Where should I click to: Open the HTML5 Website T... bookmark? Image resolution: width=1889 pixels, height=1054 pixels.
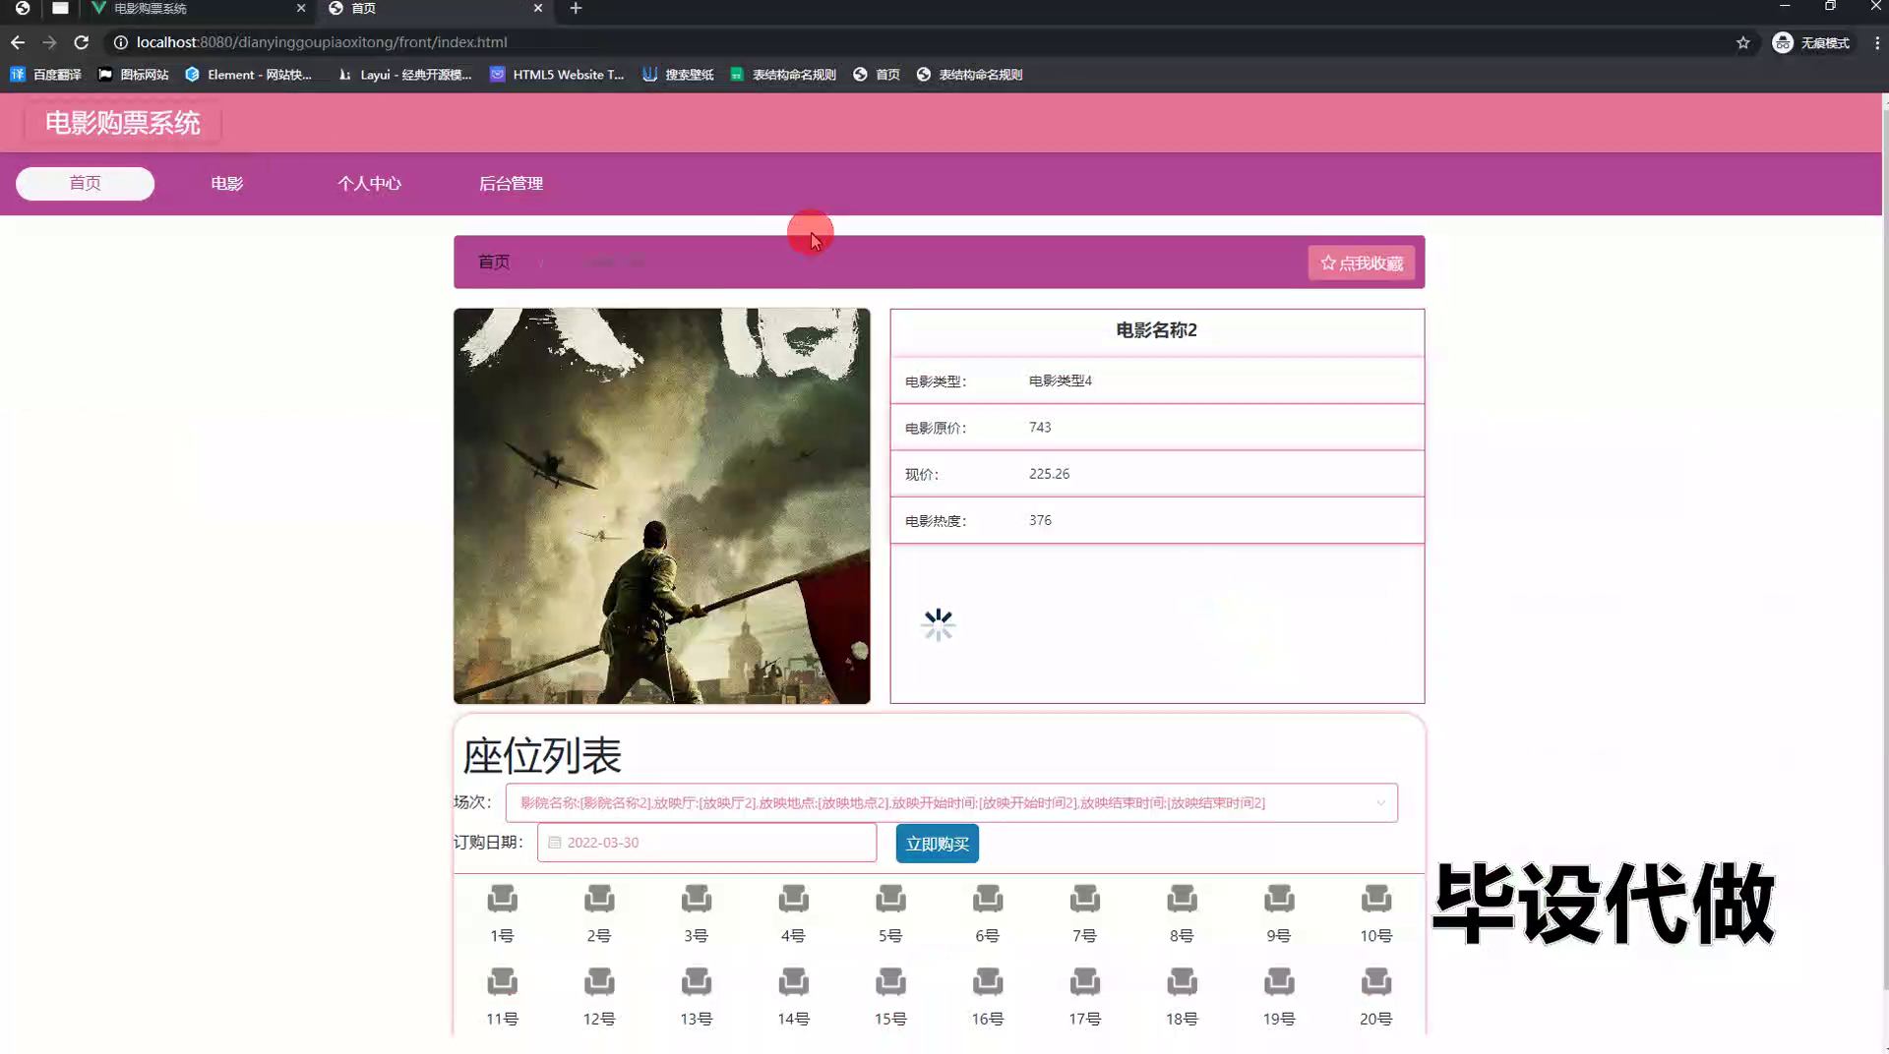point(557,75)
